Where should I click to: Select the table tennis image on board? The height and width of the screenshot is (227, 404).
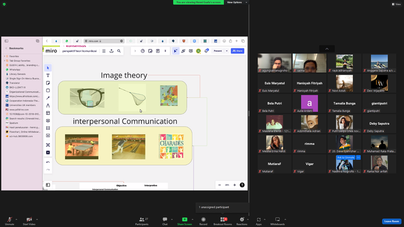(81, 147)
